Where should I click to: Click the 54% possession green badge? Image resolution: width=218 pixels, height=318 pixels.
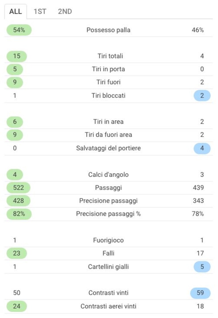tap(19, 30)
